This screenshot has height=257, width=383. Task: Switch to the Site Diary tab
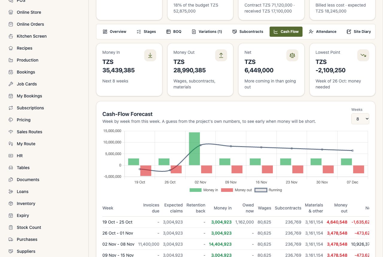pos(358,32)
